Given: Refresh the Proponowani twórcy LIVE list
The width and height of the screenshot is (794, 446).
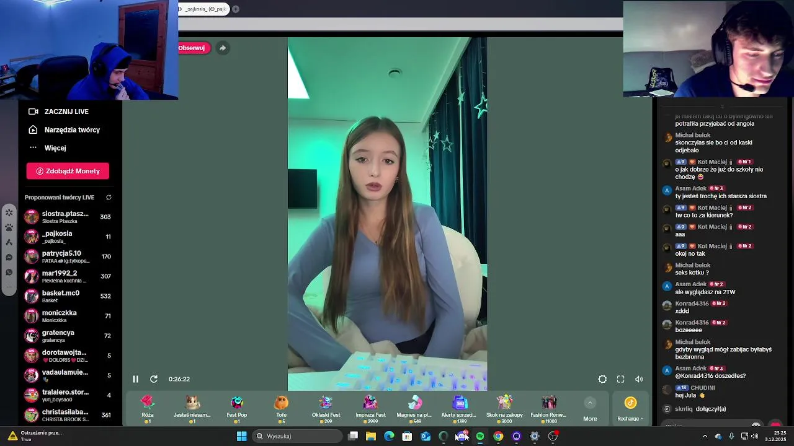Looking at the screenshot, I should (x=109, y=198).
